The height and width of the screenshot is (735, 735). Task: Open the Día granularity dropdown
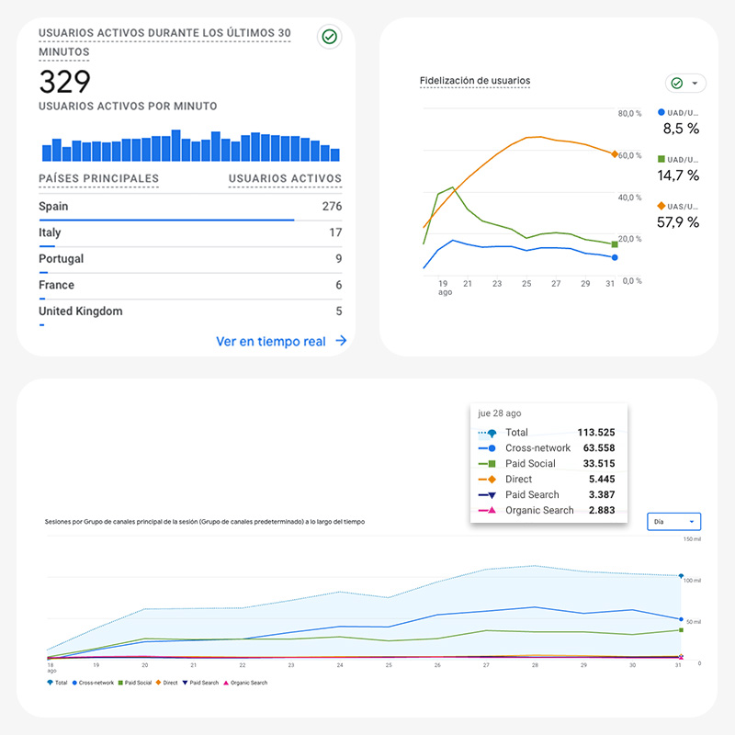click(x=673, y=521)
